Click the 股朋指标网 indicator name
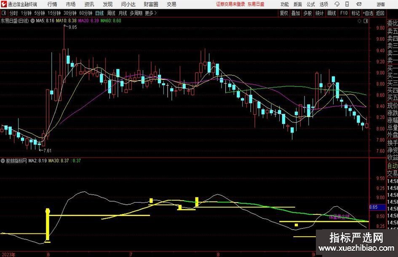This screenshot has width=398, height=257. (16, 161)
